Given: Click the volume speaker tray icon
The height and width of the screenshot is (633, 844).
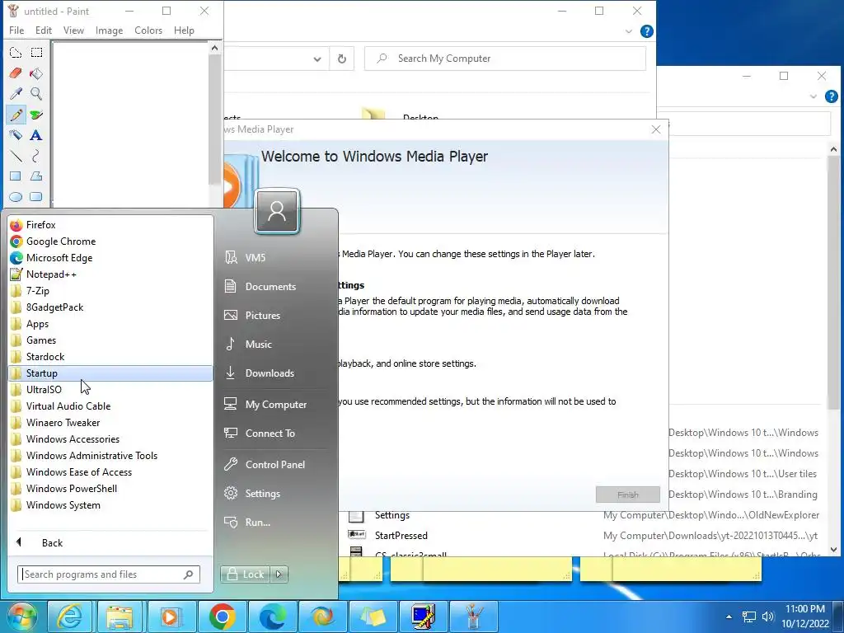Looking at the screenshot, I should click(x=767, y=617).
